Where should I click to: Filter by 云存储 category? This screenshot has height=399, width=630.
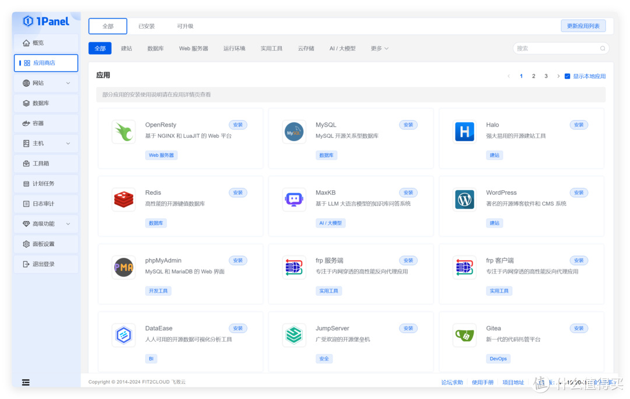(x=306, y=48)
